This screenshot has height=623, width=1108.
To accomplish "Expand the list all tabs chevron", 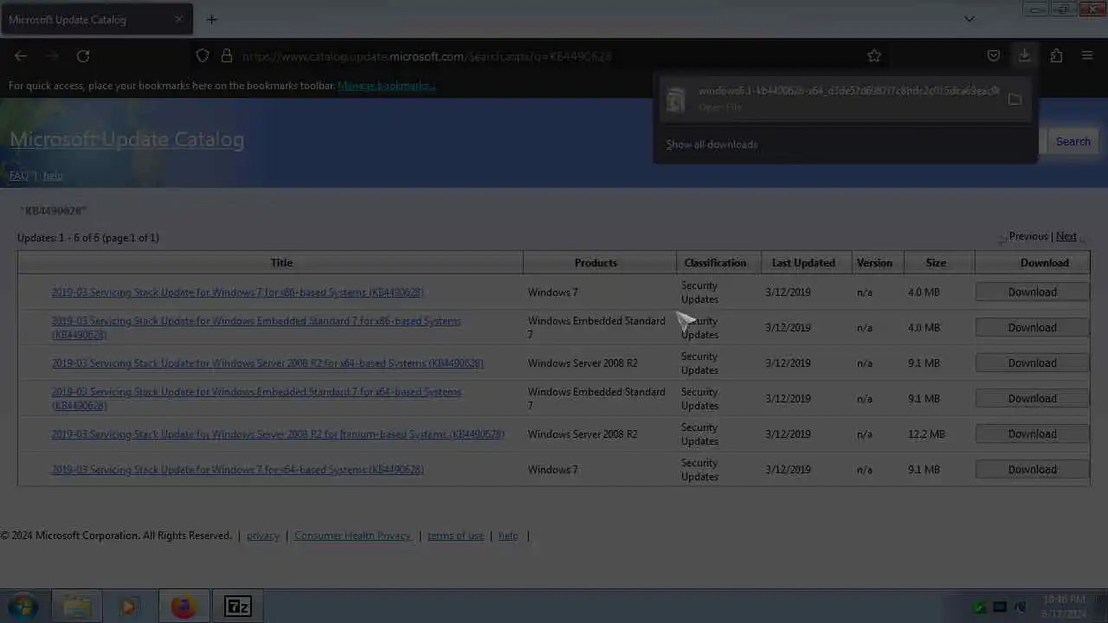I will click(x=969, y=19).
